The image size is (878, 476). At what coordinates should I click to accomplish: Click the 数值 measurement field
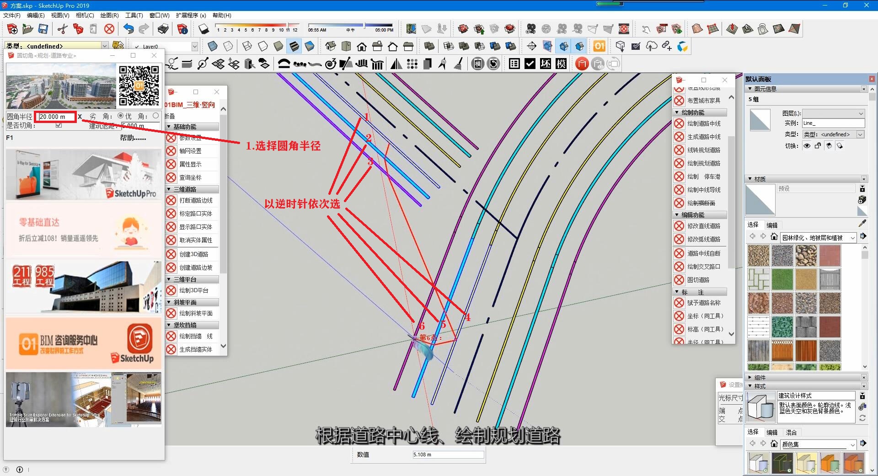(448, 455)
